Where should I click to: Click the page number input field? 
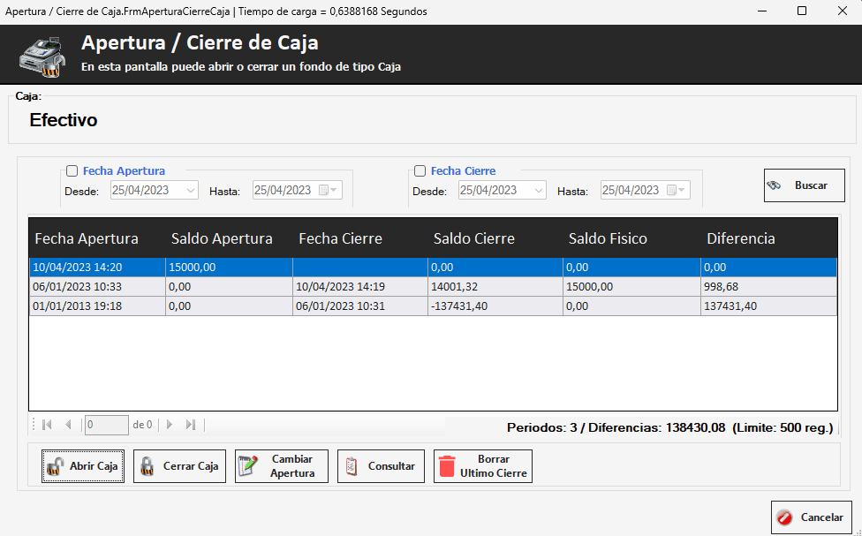coord(106,425)
